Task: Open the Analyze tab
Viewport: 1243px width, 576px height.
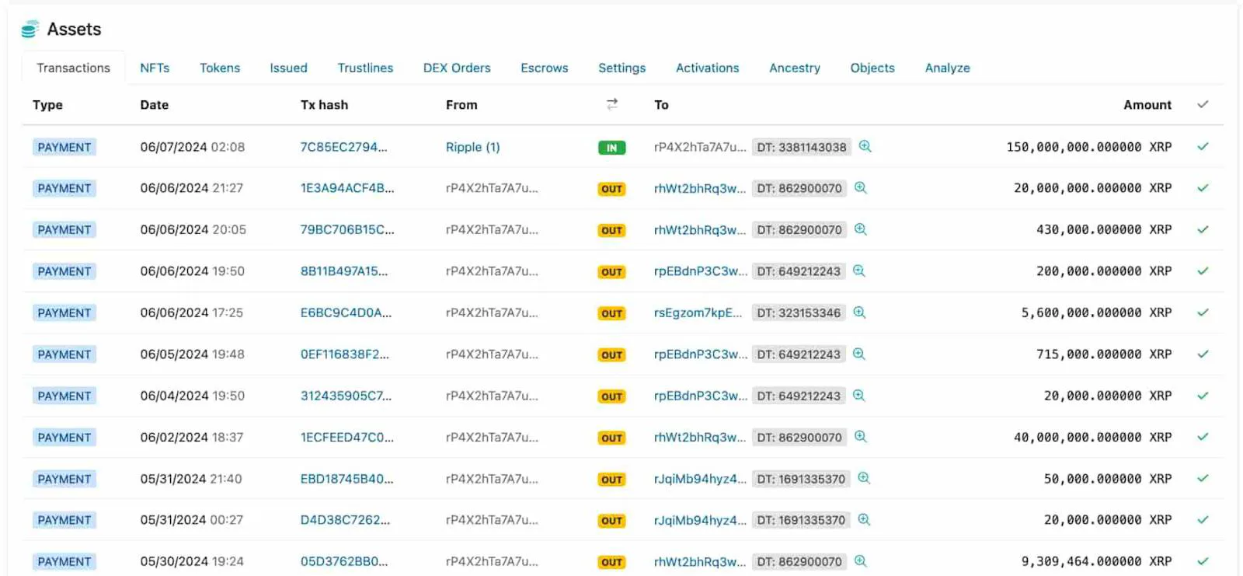Action: coord(947,68)
